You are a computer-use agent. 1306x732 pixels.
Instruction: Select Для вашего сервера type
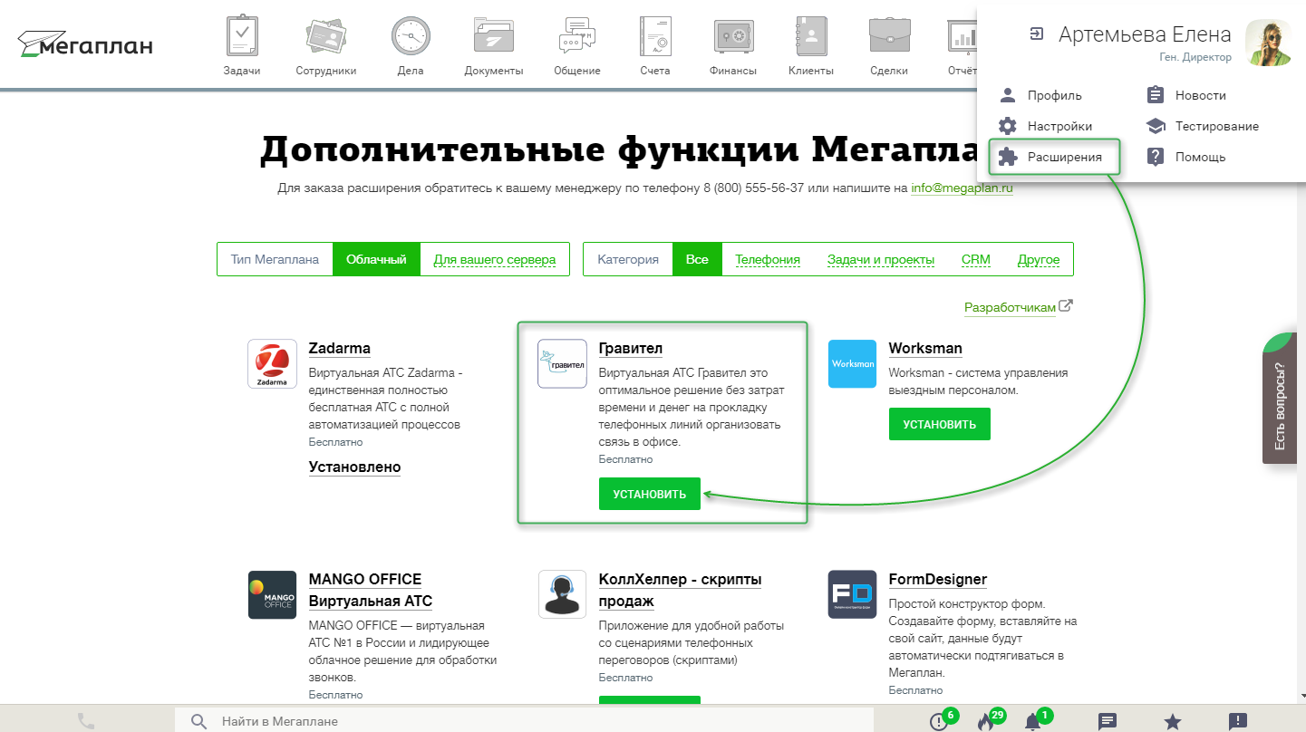click(x=494, y=259)
